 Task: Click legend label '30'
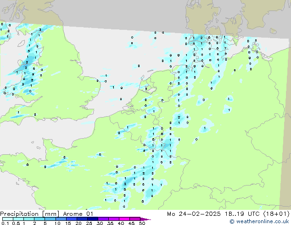[x=100, y=223]
